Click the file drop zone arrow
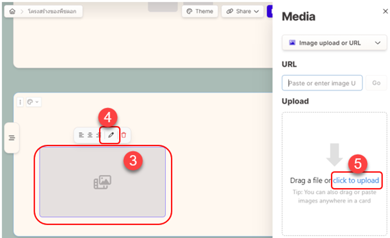The height and width of the screenshot is (238, 390). [334, 155]
